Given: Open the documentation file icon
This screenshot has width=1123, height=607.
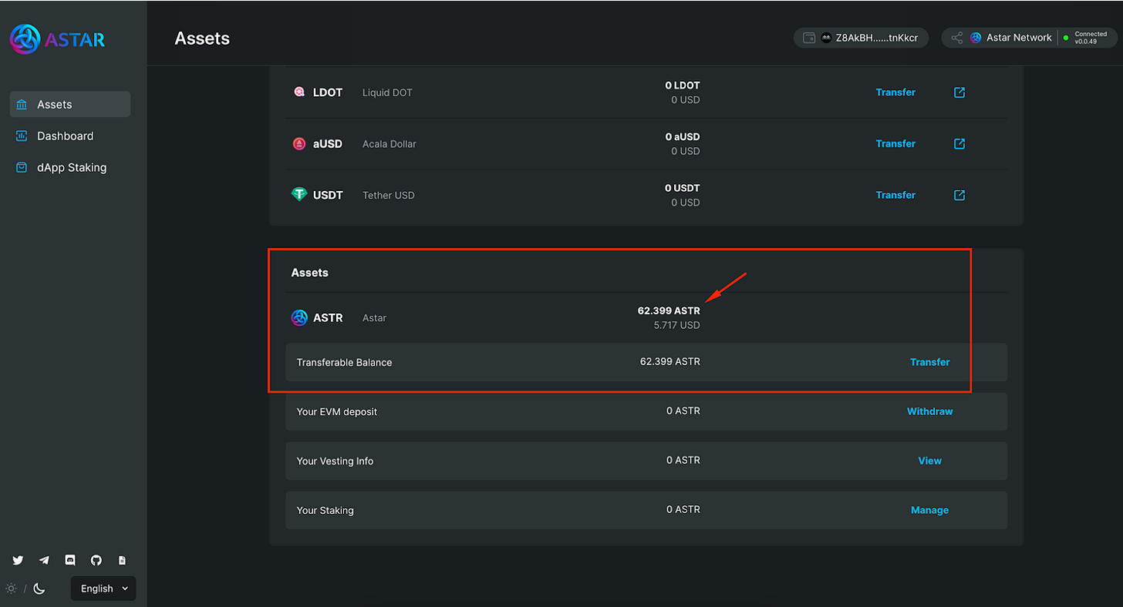Looking at the screenshot, I should 122,560.
